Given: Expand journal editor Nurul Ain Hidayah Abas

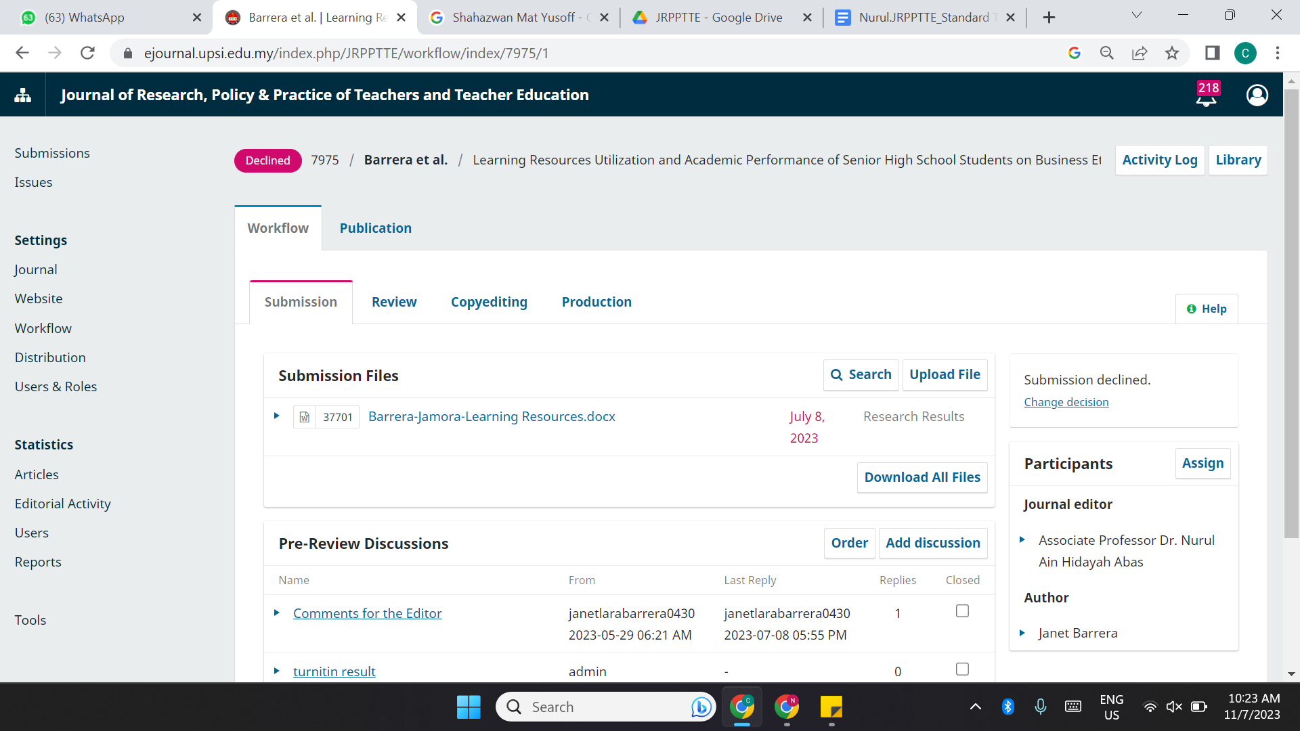Looking at the screenshot, I should (x=1022, y=539).
